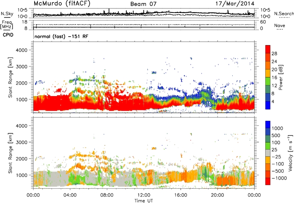Image resolution: width=294 pixels, height=203 pixels.
Task: Click the Velocity [m s-1] colorbar label
Action: point(290,153)
